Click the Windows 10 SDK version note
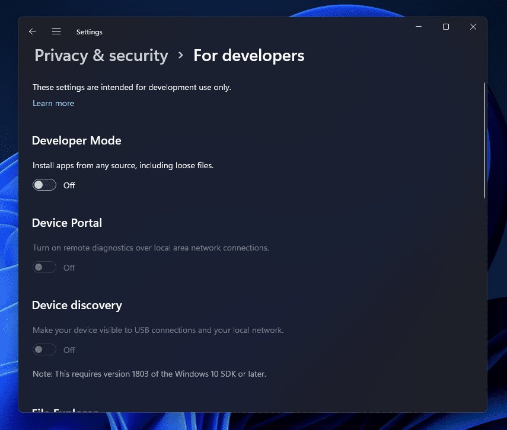The image size is (507, 430). 149,374
